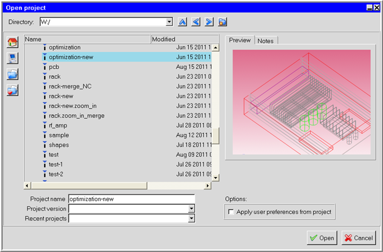Sort the list by Modified column header
383x252 pixels.
click(x=185, y=39)
